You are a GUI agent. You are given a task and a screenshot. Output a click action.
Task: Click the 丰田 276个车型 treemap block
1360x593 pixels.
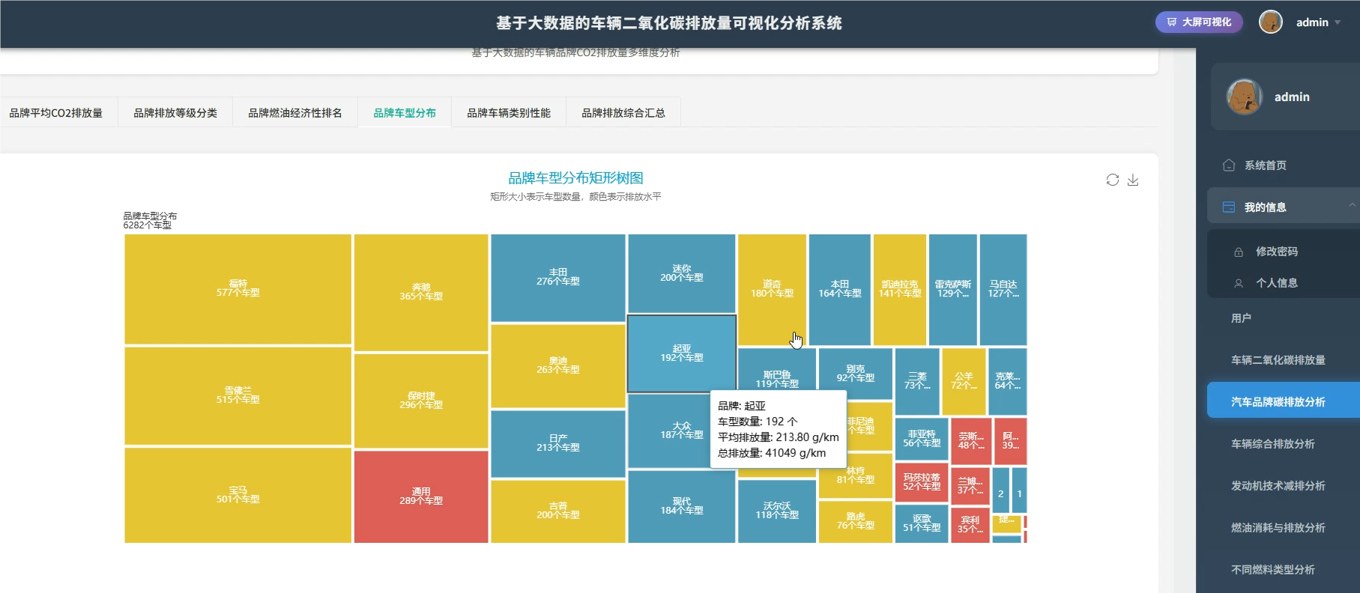point(558,278)
